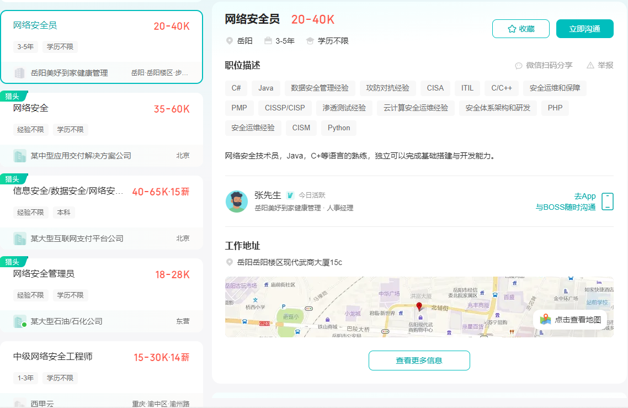
Task: Click 查看更多信息 button
Action: (x=419, y=361)
